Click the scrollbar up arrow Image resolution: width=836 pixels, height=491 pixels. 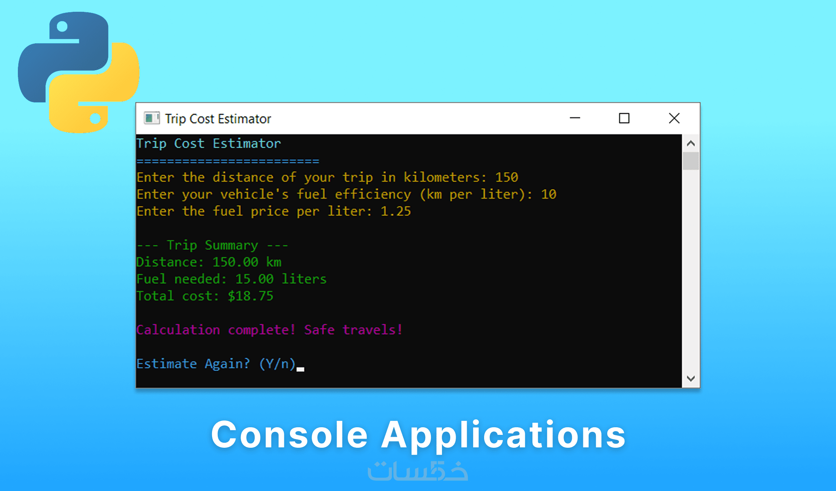pyautogui.click(x=691, y=143)
